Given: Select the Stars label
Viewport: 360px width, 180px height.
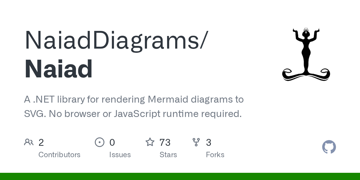Looking at the screenshot, I should click(x=168, y=155).
